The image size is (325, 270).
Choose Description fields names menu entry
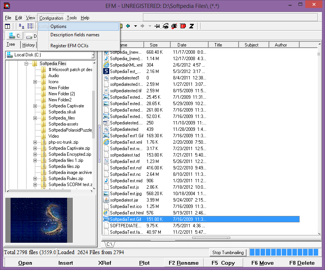pos(79,35)
